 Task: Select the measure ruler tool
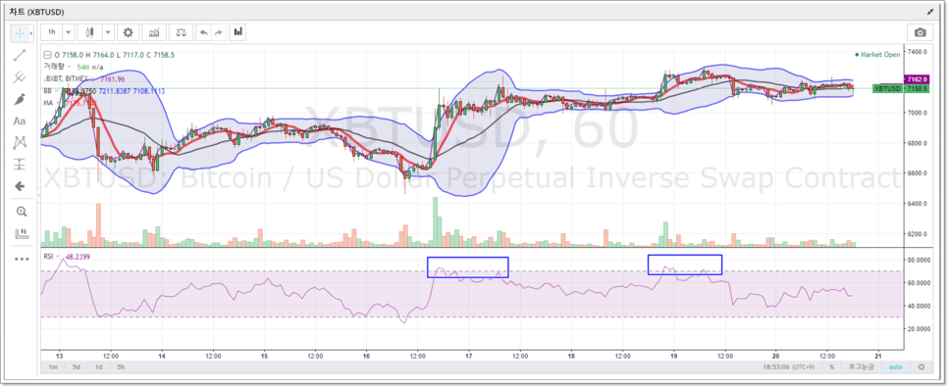point(22,233)
